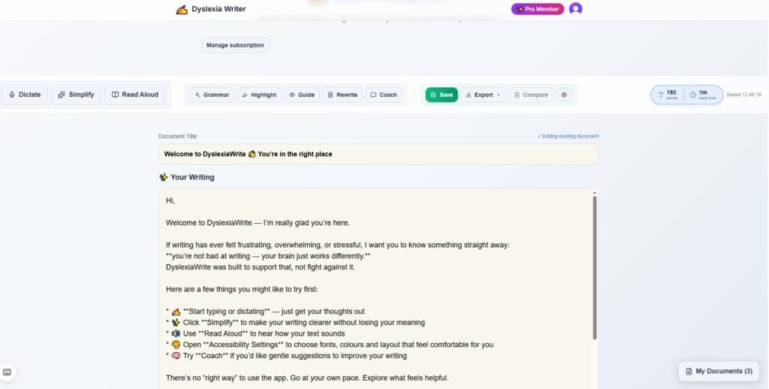Expand the Export dropdown

click(483, 95)
